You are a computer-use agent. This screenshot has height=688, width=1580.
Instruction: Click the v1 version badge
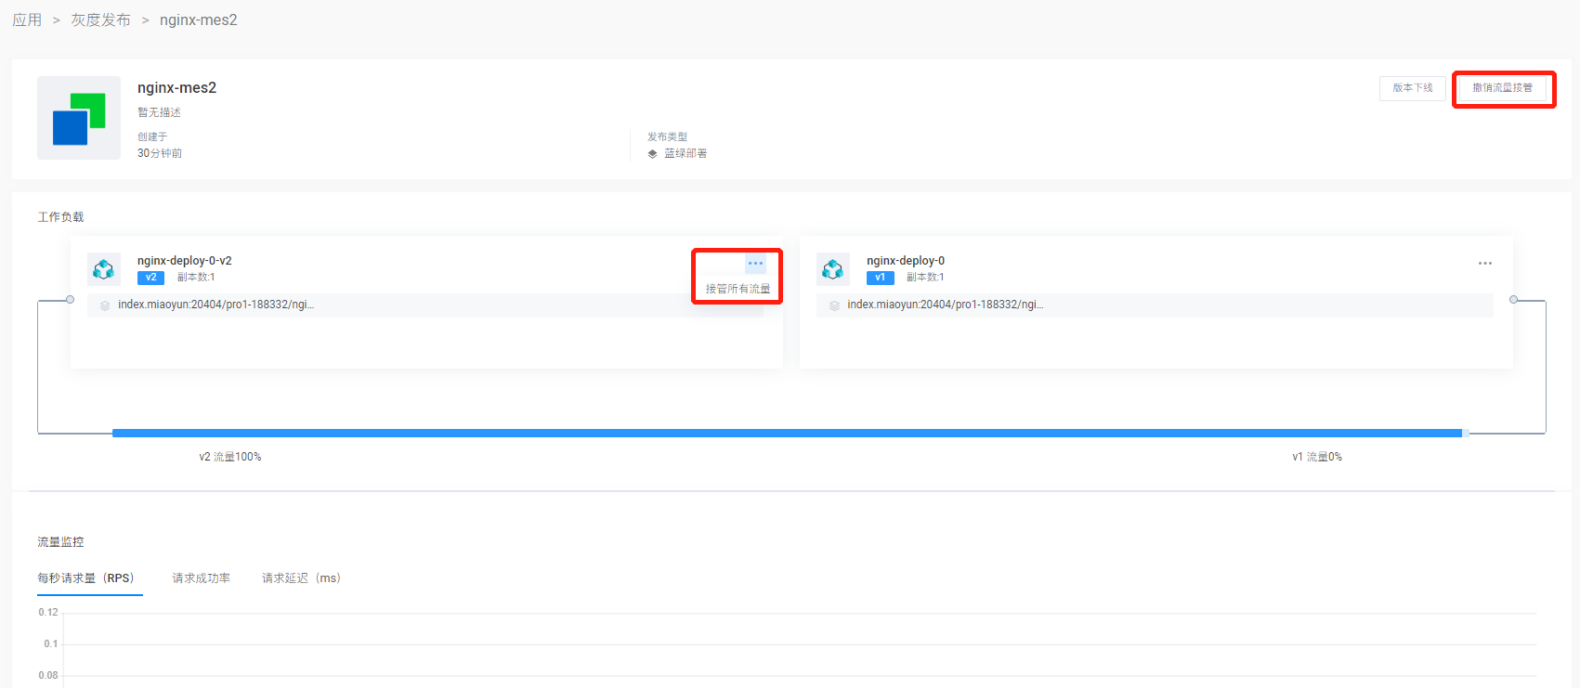point(880,278)
